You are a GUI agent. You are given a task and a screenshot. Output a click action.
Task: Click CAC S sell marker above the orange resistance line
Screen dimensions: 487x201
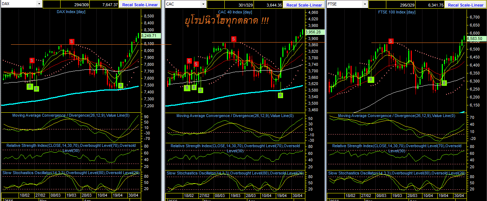coord(233,39)
